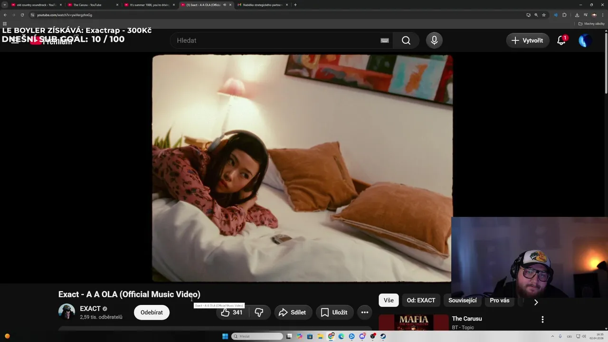Open the browser zoom magnifier icon

[x=536, y=15]
